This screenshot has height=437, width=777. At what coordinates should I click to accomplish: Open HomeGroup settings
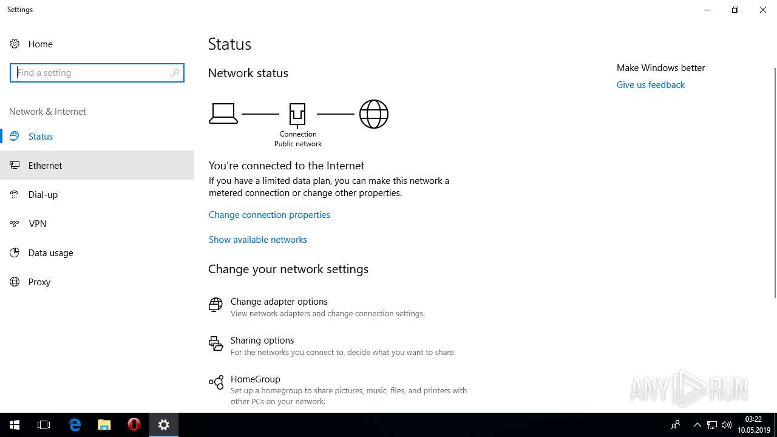click(x=338, y=390)
